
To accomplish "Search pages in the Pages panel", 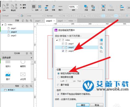I will [31, 21].
